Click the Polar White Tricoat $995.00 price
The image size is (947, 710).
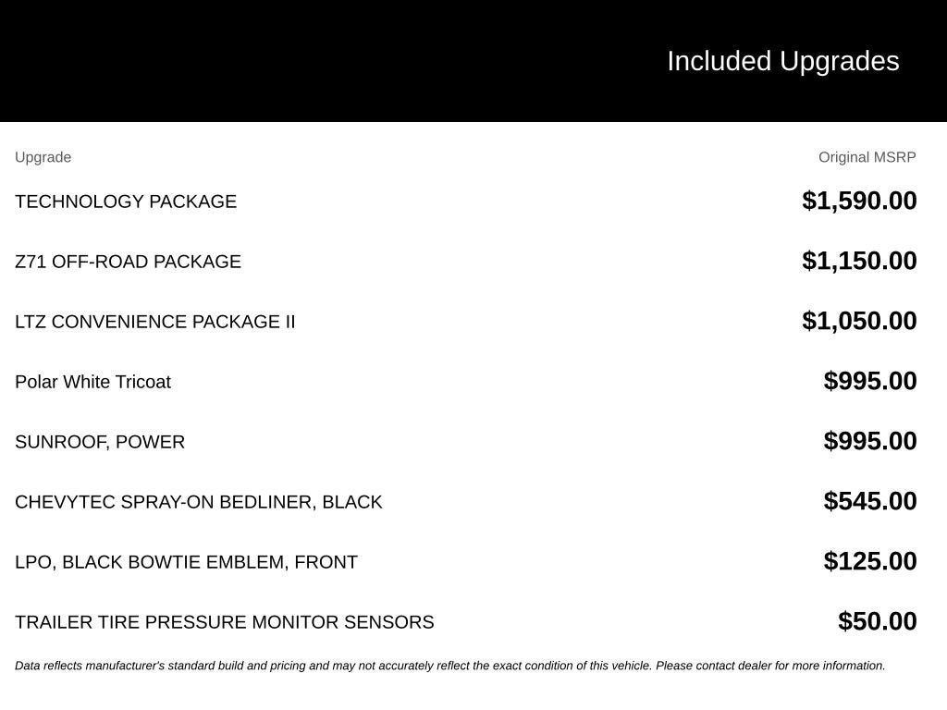coord(870,381)
